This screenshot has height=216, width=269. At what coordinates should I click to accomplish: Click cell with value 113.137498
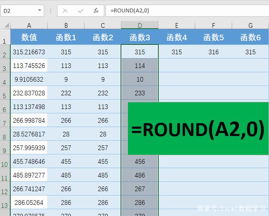(29, 107)
